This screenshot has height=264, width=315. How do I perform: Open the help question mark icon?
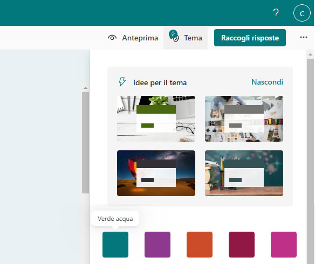click(x=276, y=13)
